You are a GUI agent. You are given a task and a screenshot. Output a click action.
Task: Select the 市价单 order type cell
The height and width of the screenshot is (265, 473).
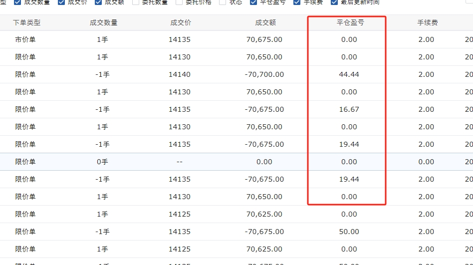(x=25, y=39)
